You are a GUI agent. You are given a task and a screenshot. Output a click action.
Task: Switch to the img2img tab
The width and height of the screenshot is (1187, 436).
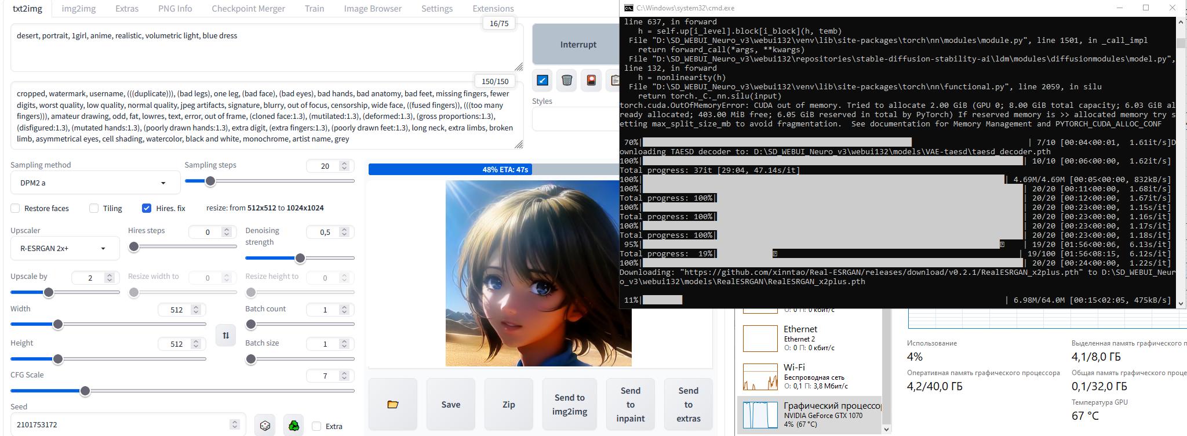point(79,9)
